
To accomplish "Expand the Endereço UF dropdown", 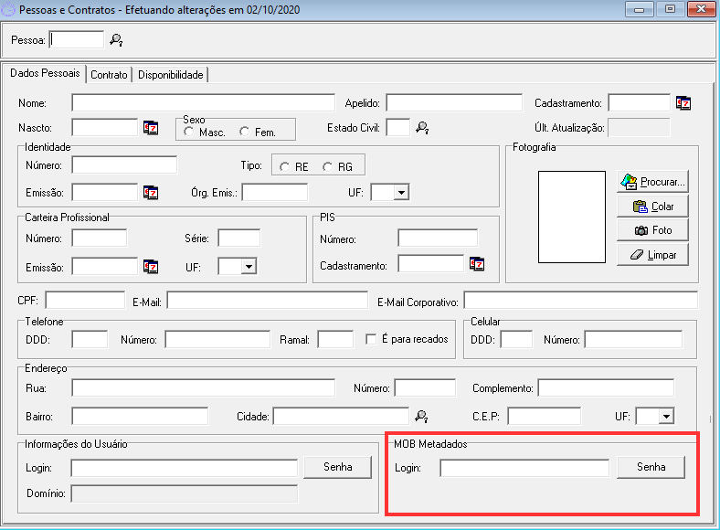I will click(665, 417).
